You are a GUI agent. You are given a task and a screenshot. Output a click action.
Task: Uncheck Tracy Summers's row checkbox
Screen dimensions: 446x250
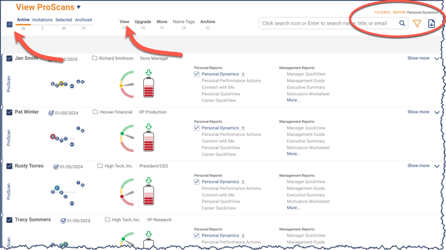(x=9, y=220)
